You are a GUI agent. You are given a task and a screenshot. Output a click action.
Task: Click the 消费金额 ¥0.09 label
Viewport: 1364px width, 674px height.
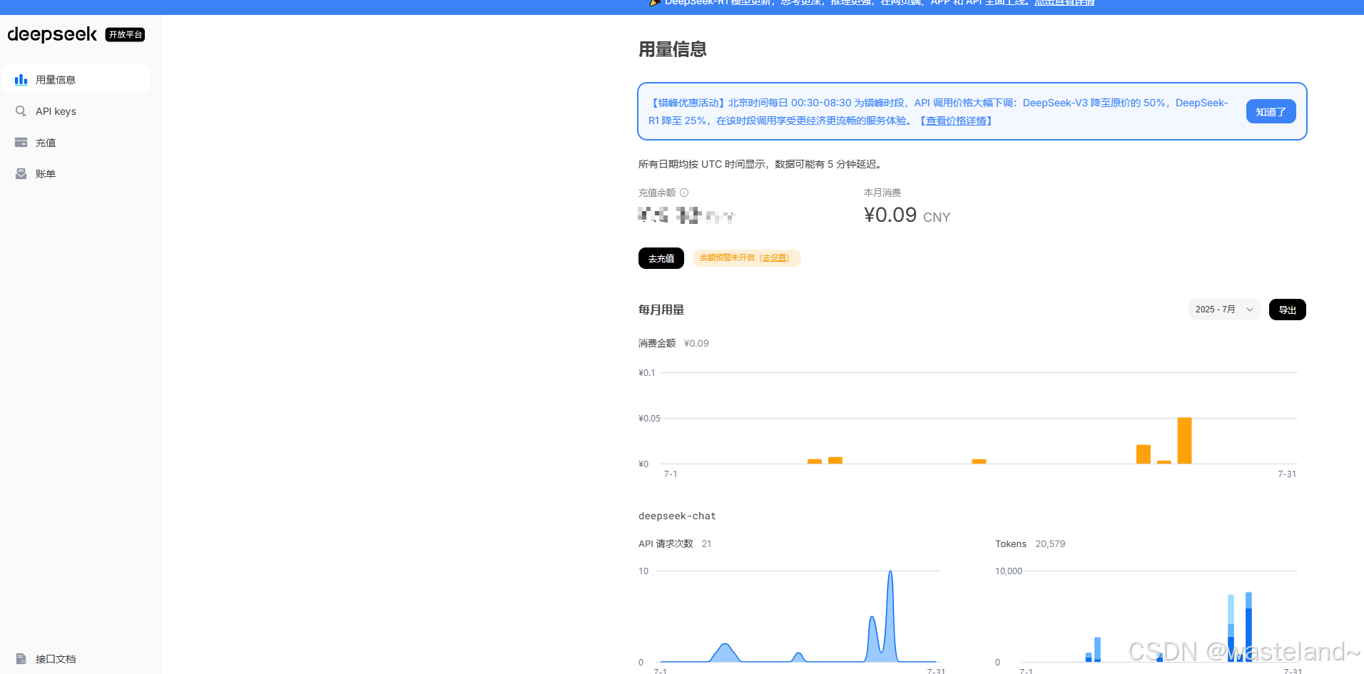point(673,343)
